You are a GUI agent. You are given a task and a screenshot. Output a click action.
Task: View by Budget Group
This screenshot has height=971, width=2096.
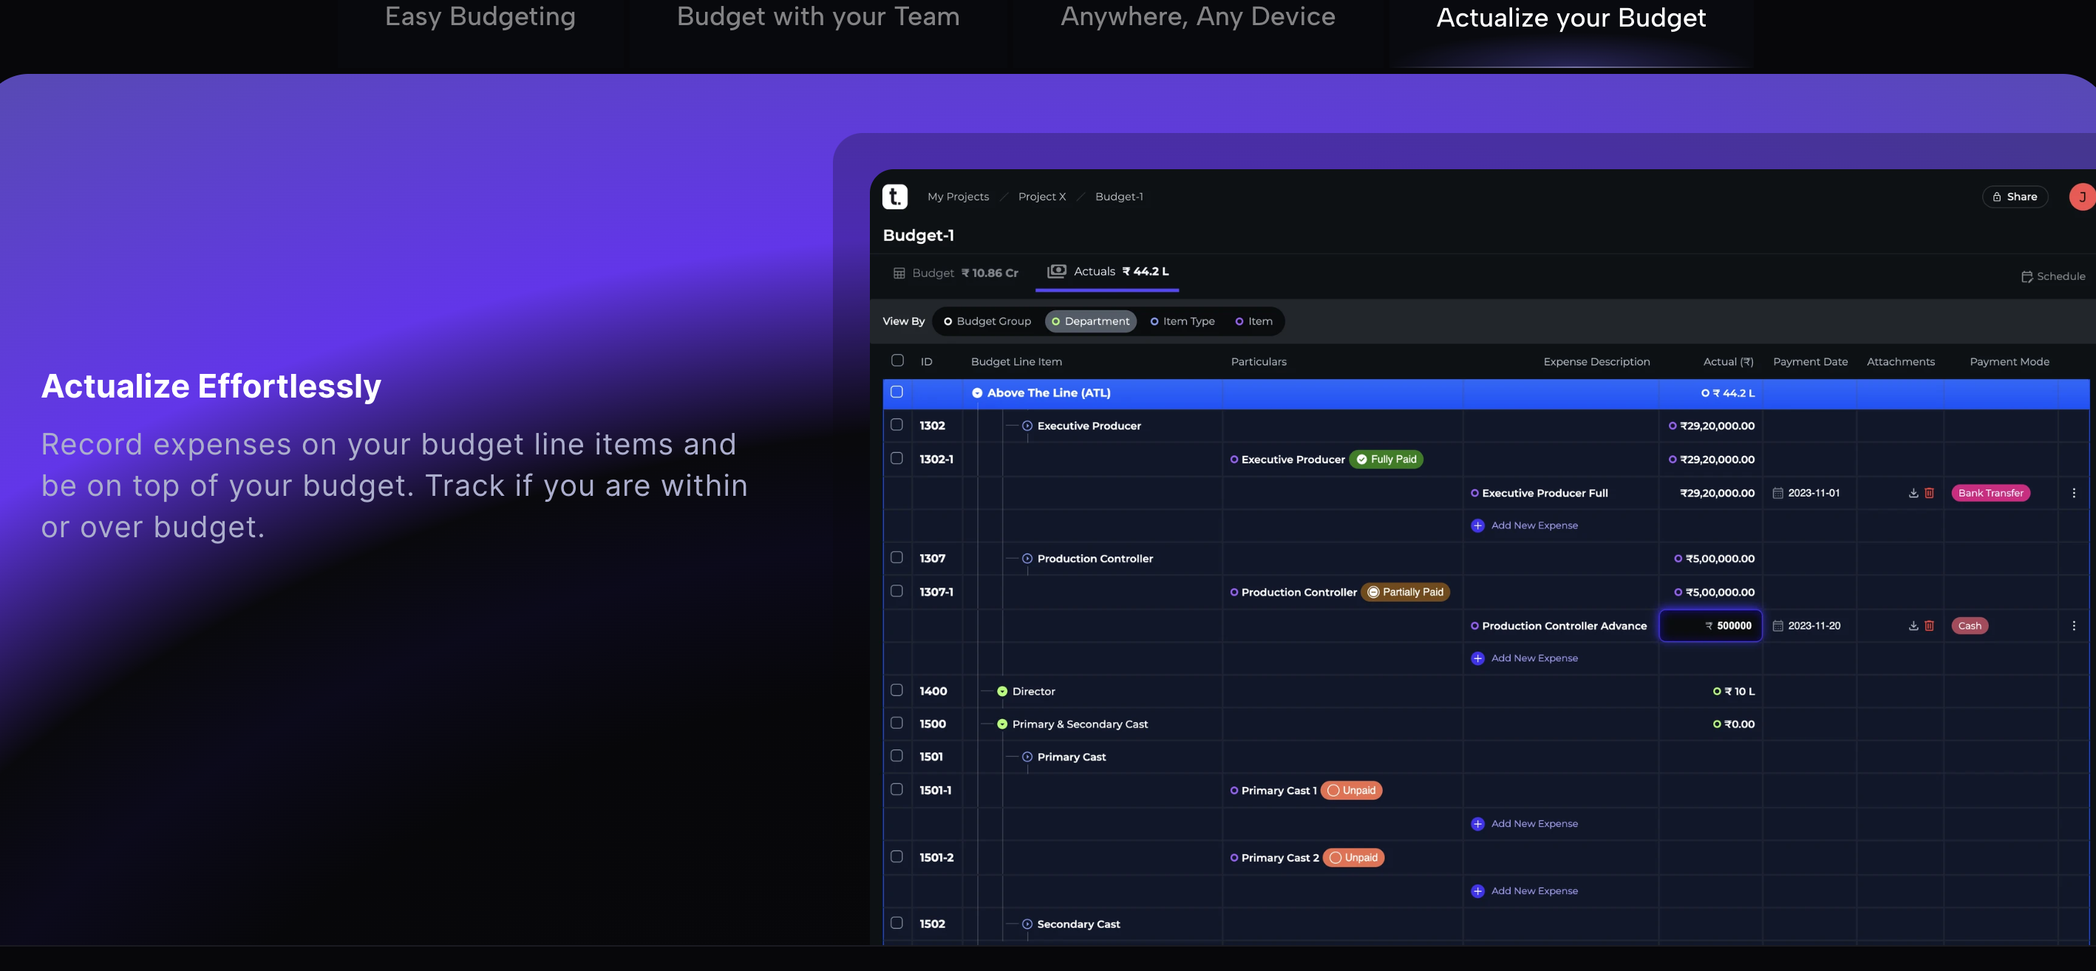987,321
